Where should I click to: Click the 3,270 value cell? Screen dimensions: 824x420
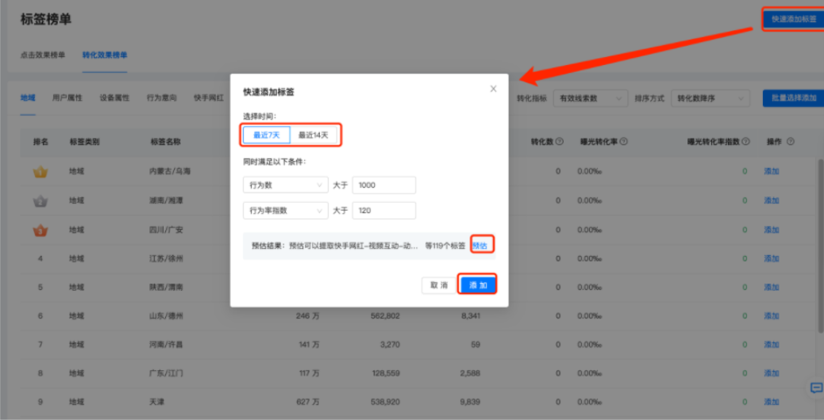pos(390,345)
